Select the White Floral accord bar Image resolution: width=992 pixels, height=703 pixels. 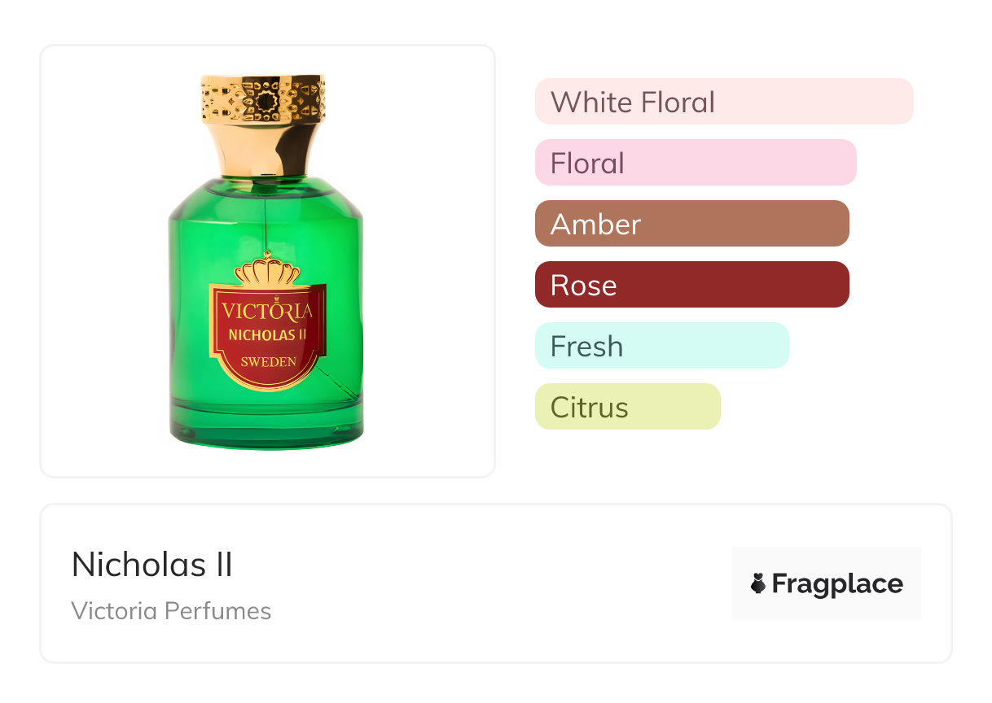tap(723, 102)
